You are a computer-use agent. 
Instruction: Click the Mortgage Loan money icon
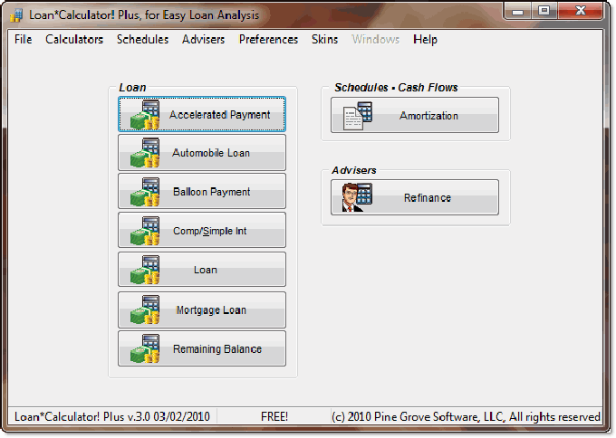(145, 310)
